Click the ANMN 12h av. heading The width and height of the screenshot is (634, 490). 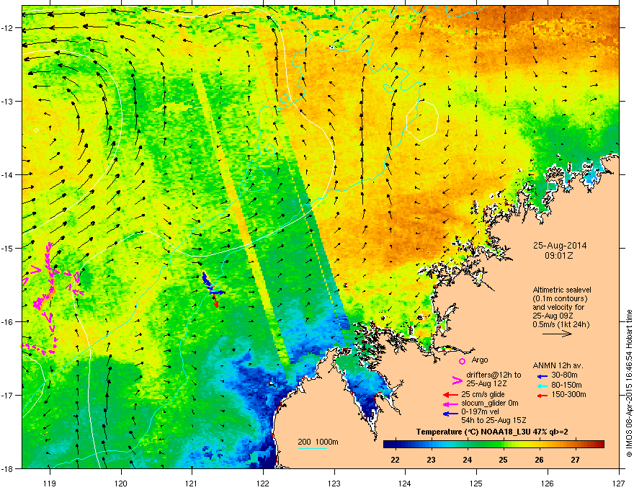[x=558, y=366]
